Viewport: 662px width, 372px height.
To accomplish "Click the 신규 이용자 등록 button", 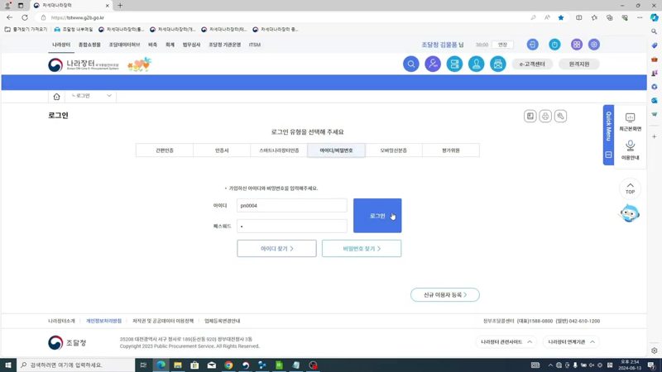I will coord(445,295).
